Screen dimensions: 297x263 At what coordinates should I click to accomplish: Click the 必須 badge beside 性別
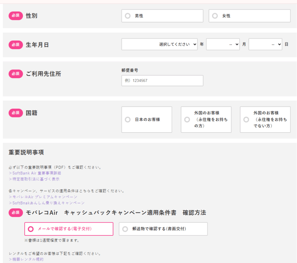point(16,16)
